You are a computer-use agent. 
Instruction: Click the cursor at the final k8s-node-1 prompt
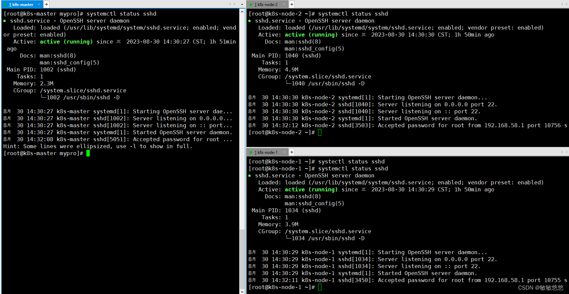click(x=320, y=287)
